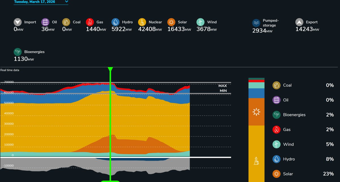Click the Gas 1440 MW value
Screen dimensions: 340x182
click(x=96, y=29)
